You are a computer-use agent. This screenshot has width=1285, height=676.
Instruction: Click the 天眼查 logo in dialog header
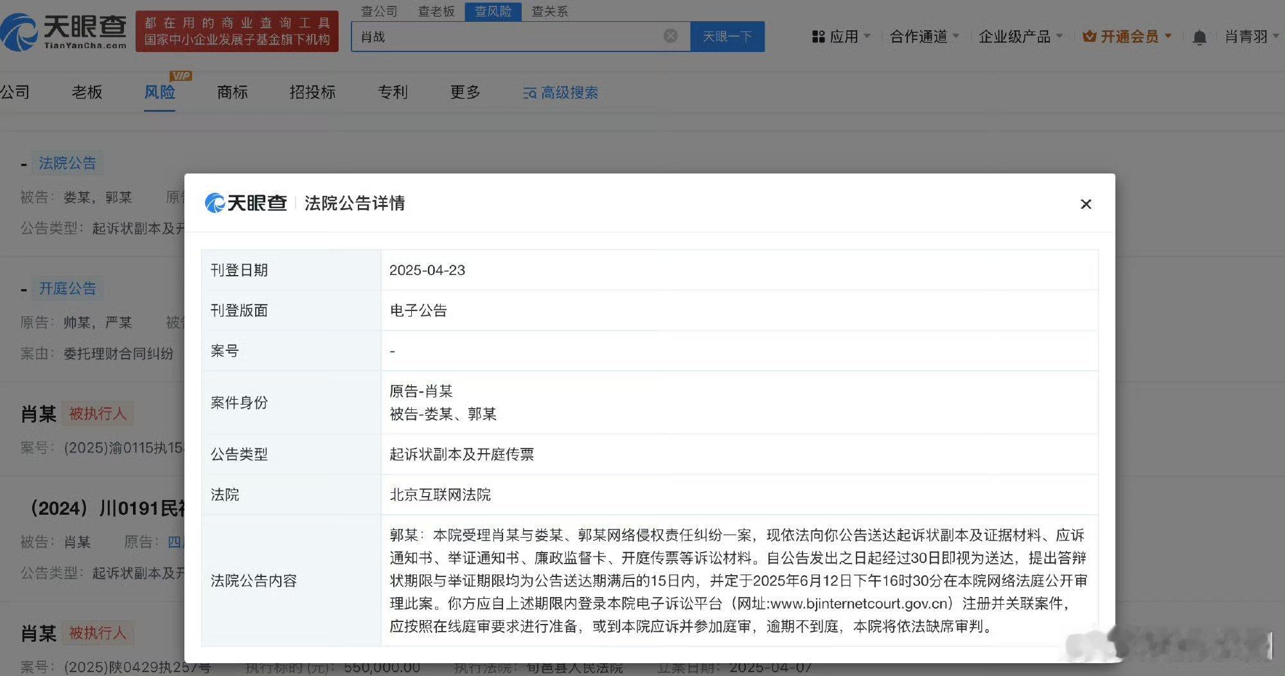246,203
